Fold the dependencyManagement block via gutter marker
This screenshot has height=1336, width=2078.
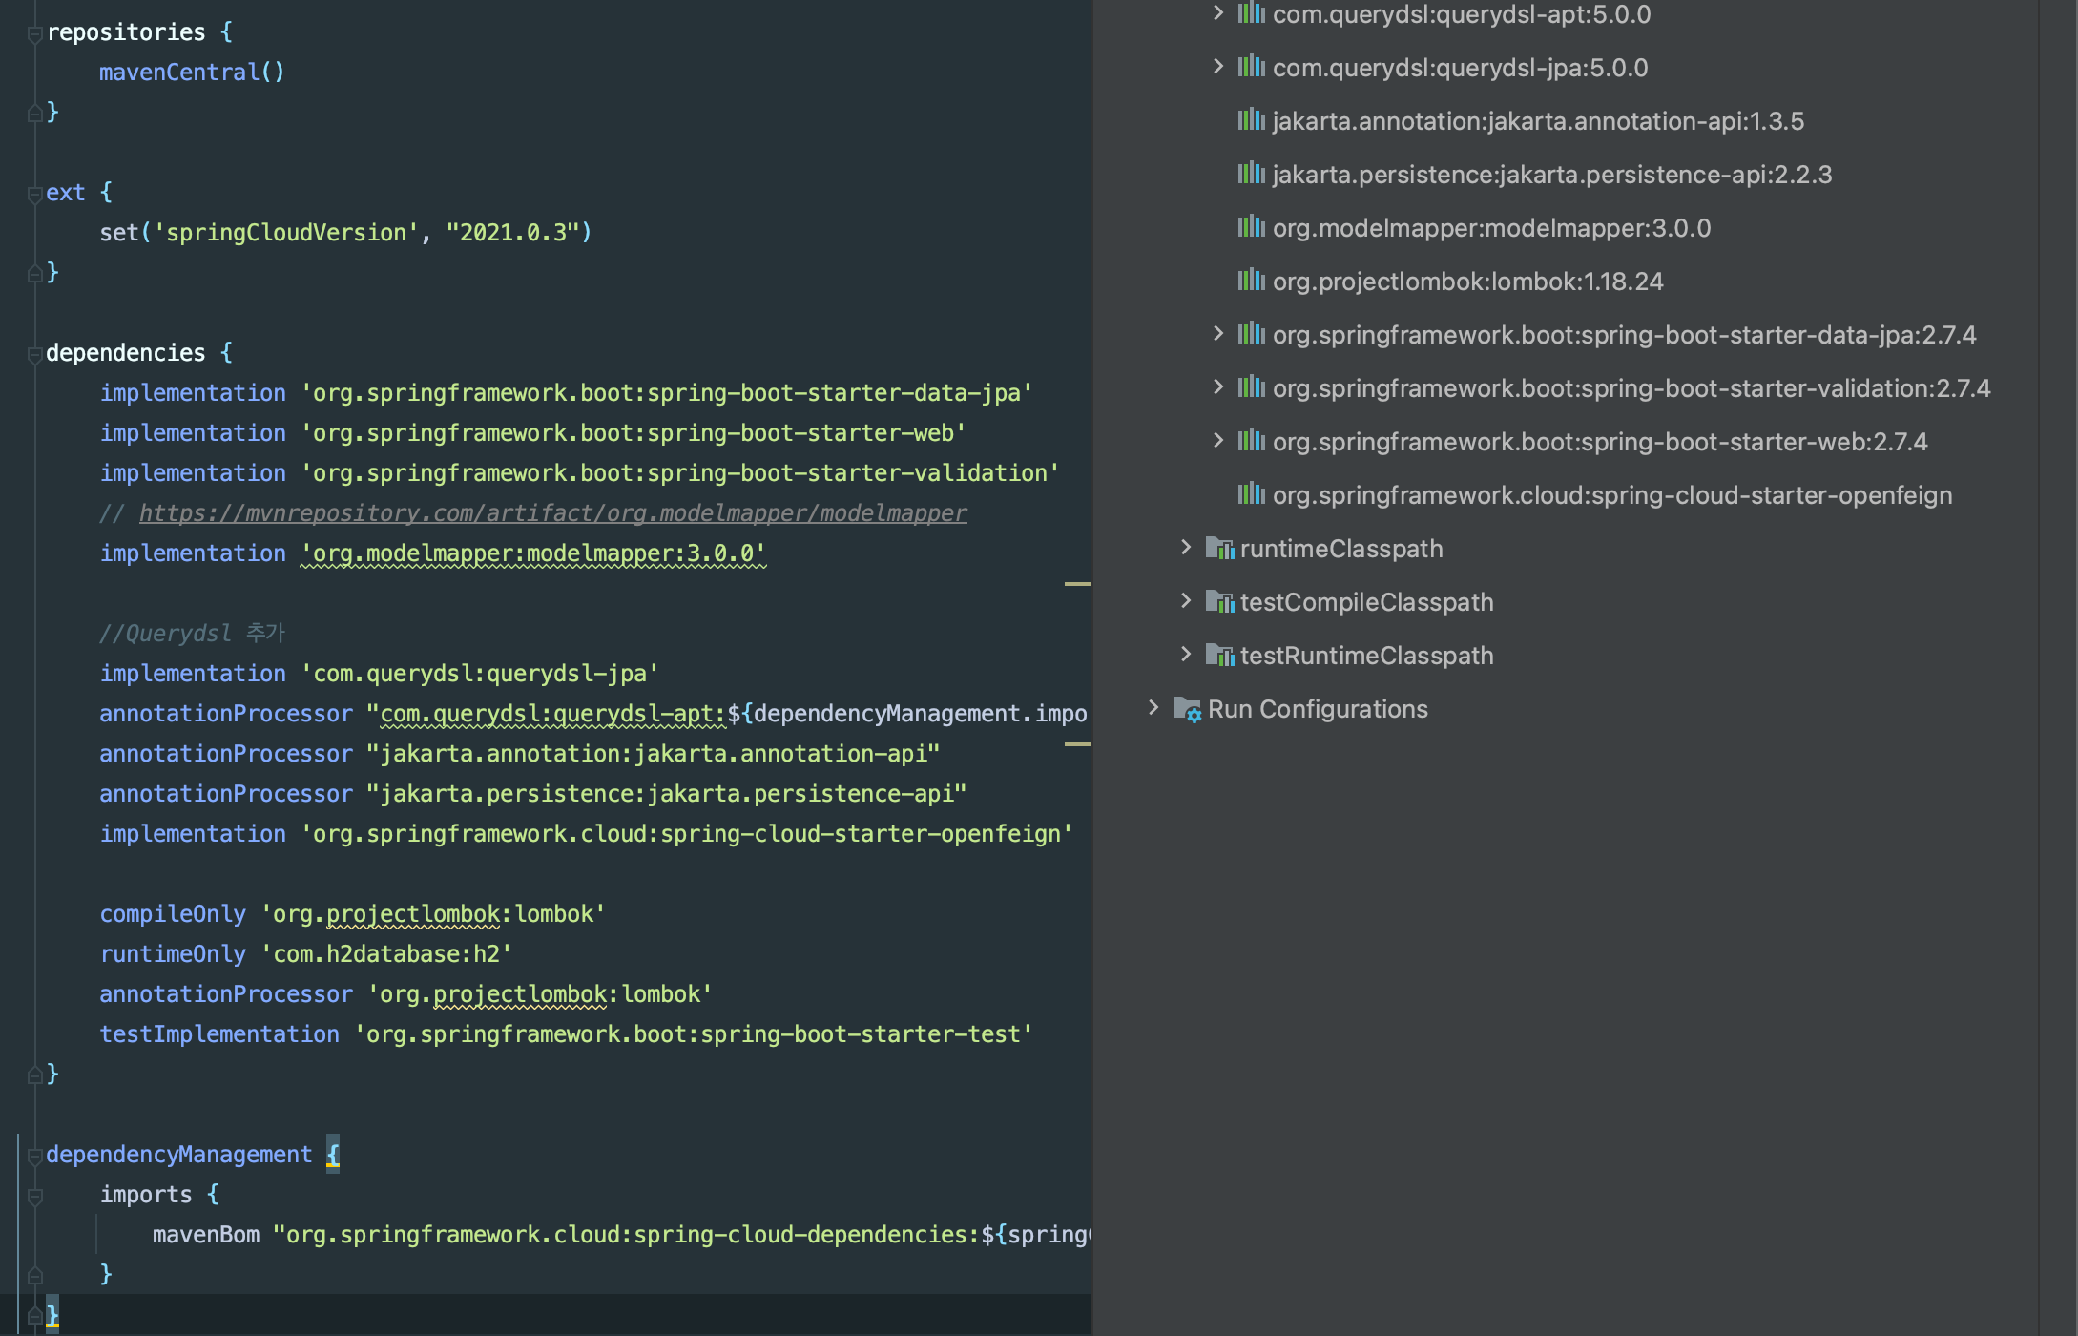34,1156
